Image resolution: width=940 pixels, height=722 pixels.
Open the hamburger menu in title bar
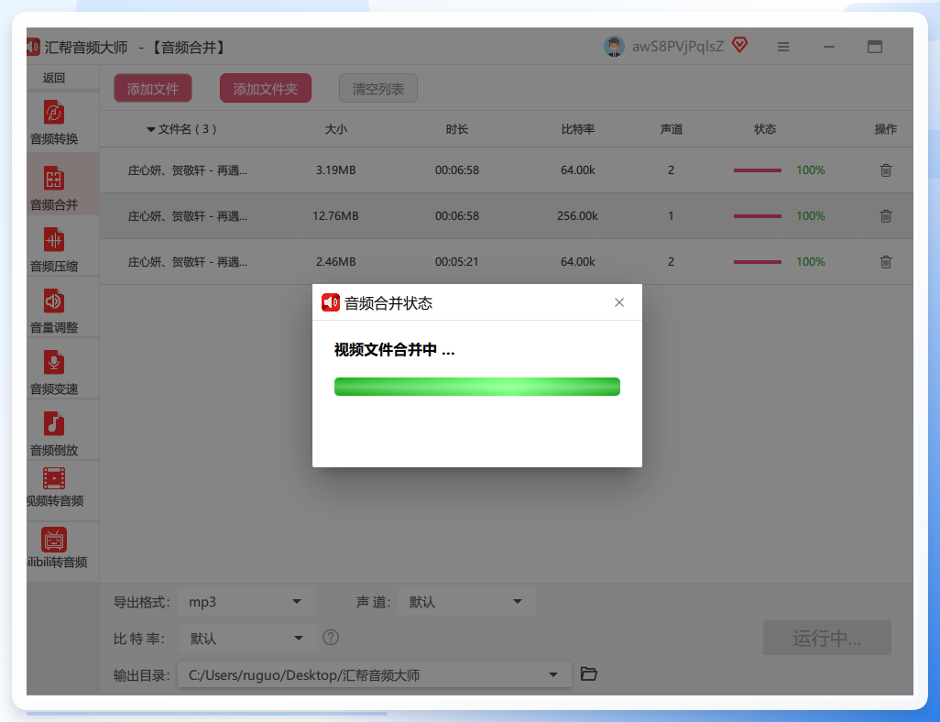click(783, 47)
